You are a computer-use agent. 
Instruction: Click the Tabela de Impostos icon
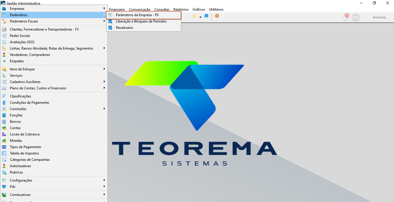click(4, 153)
